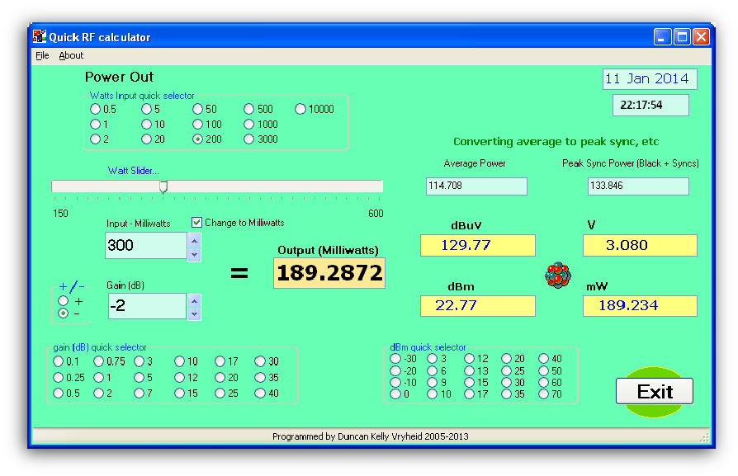Open the File menu

click(42, 56)
